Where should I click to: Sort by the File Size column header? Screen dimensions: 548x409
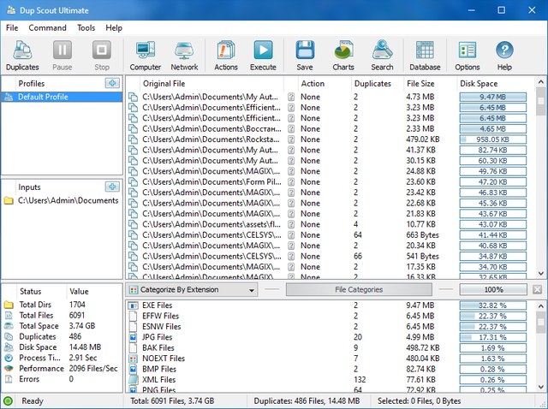(x=420, y=84)
